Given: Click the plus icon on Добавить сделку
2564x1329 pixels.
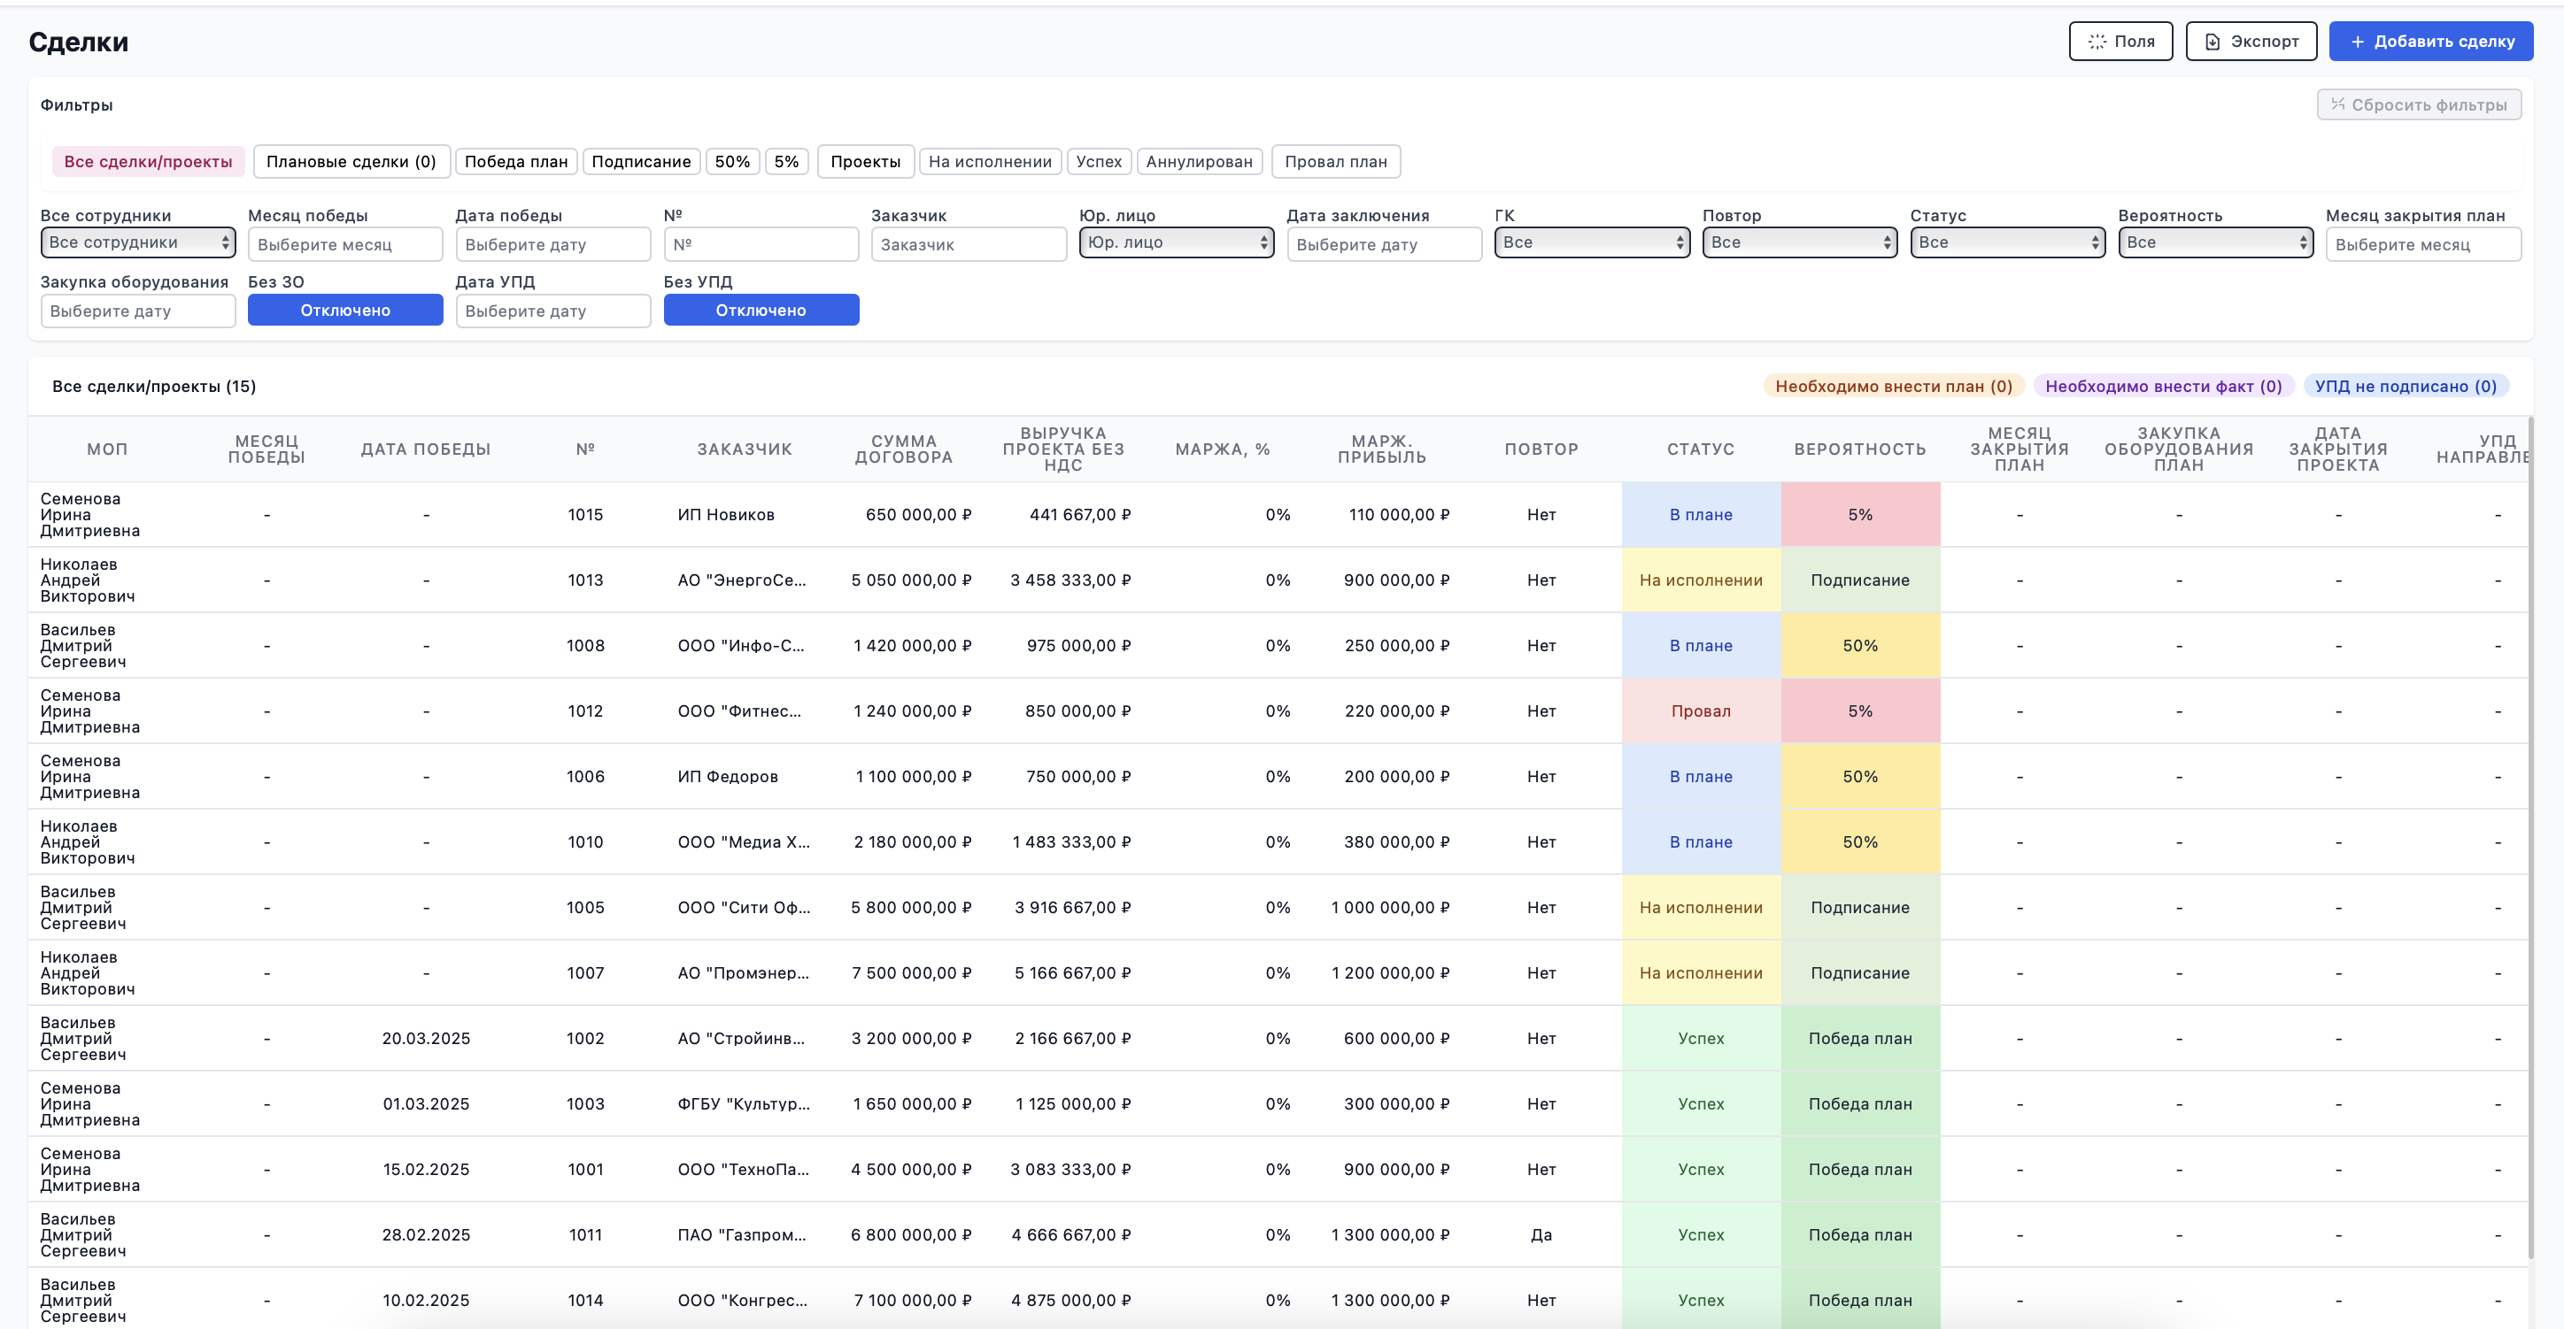Looking at the screenshot, I should [2357, 42].
